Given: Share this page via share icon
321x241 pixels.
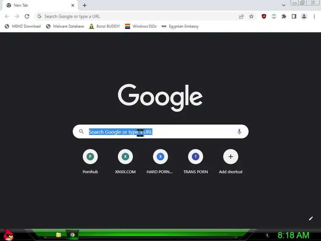Looking at the screenshot, I should (241, 16).
